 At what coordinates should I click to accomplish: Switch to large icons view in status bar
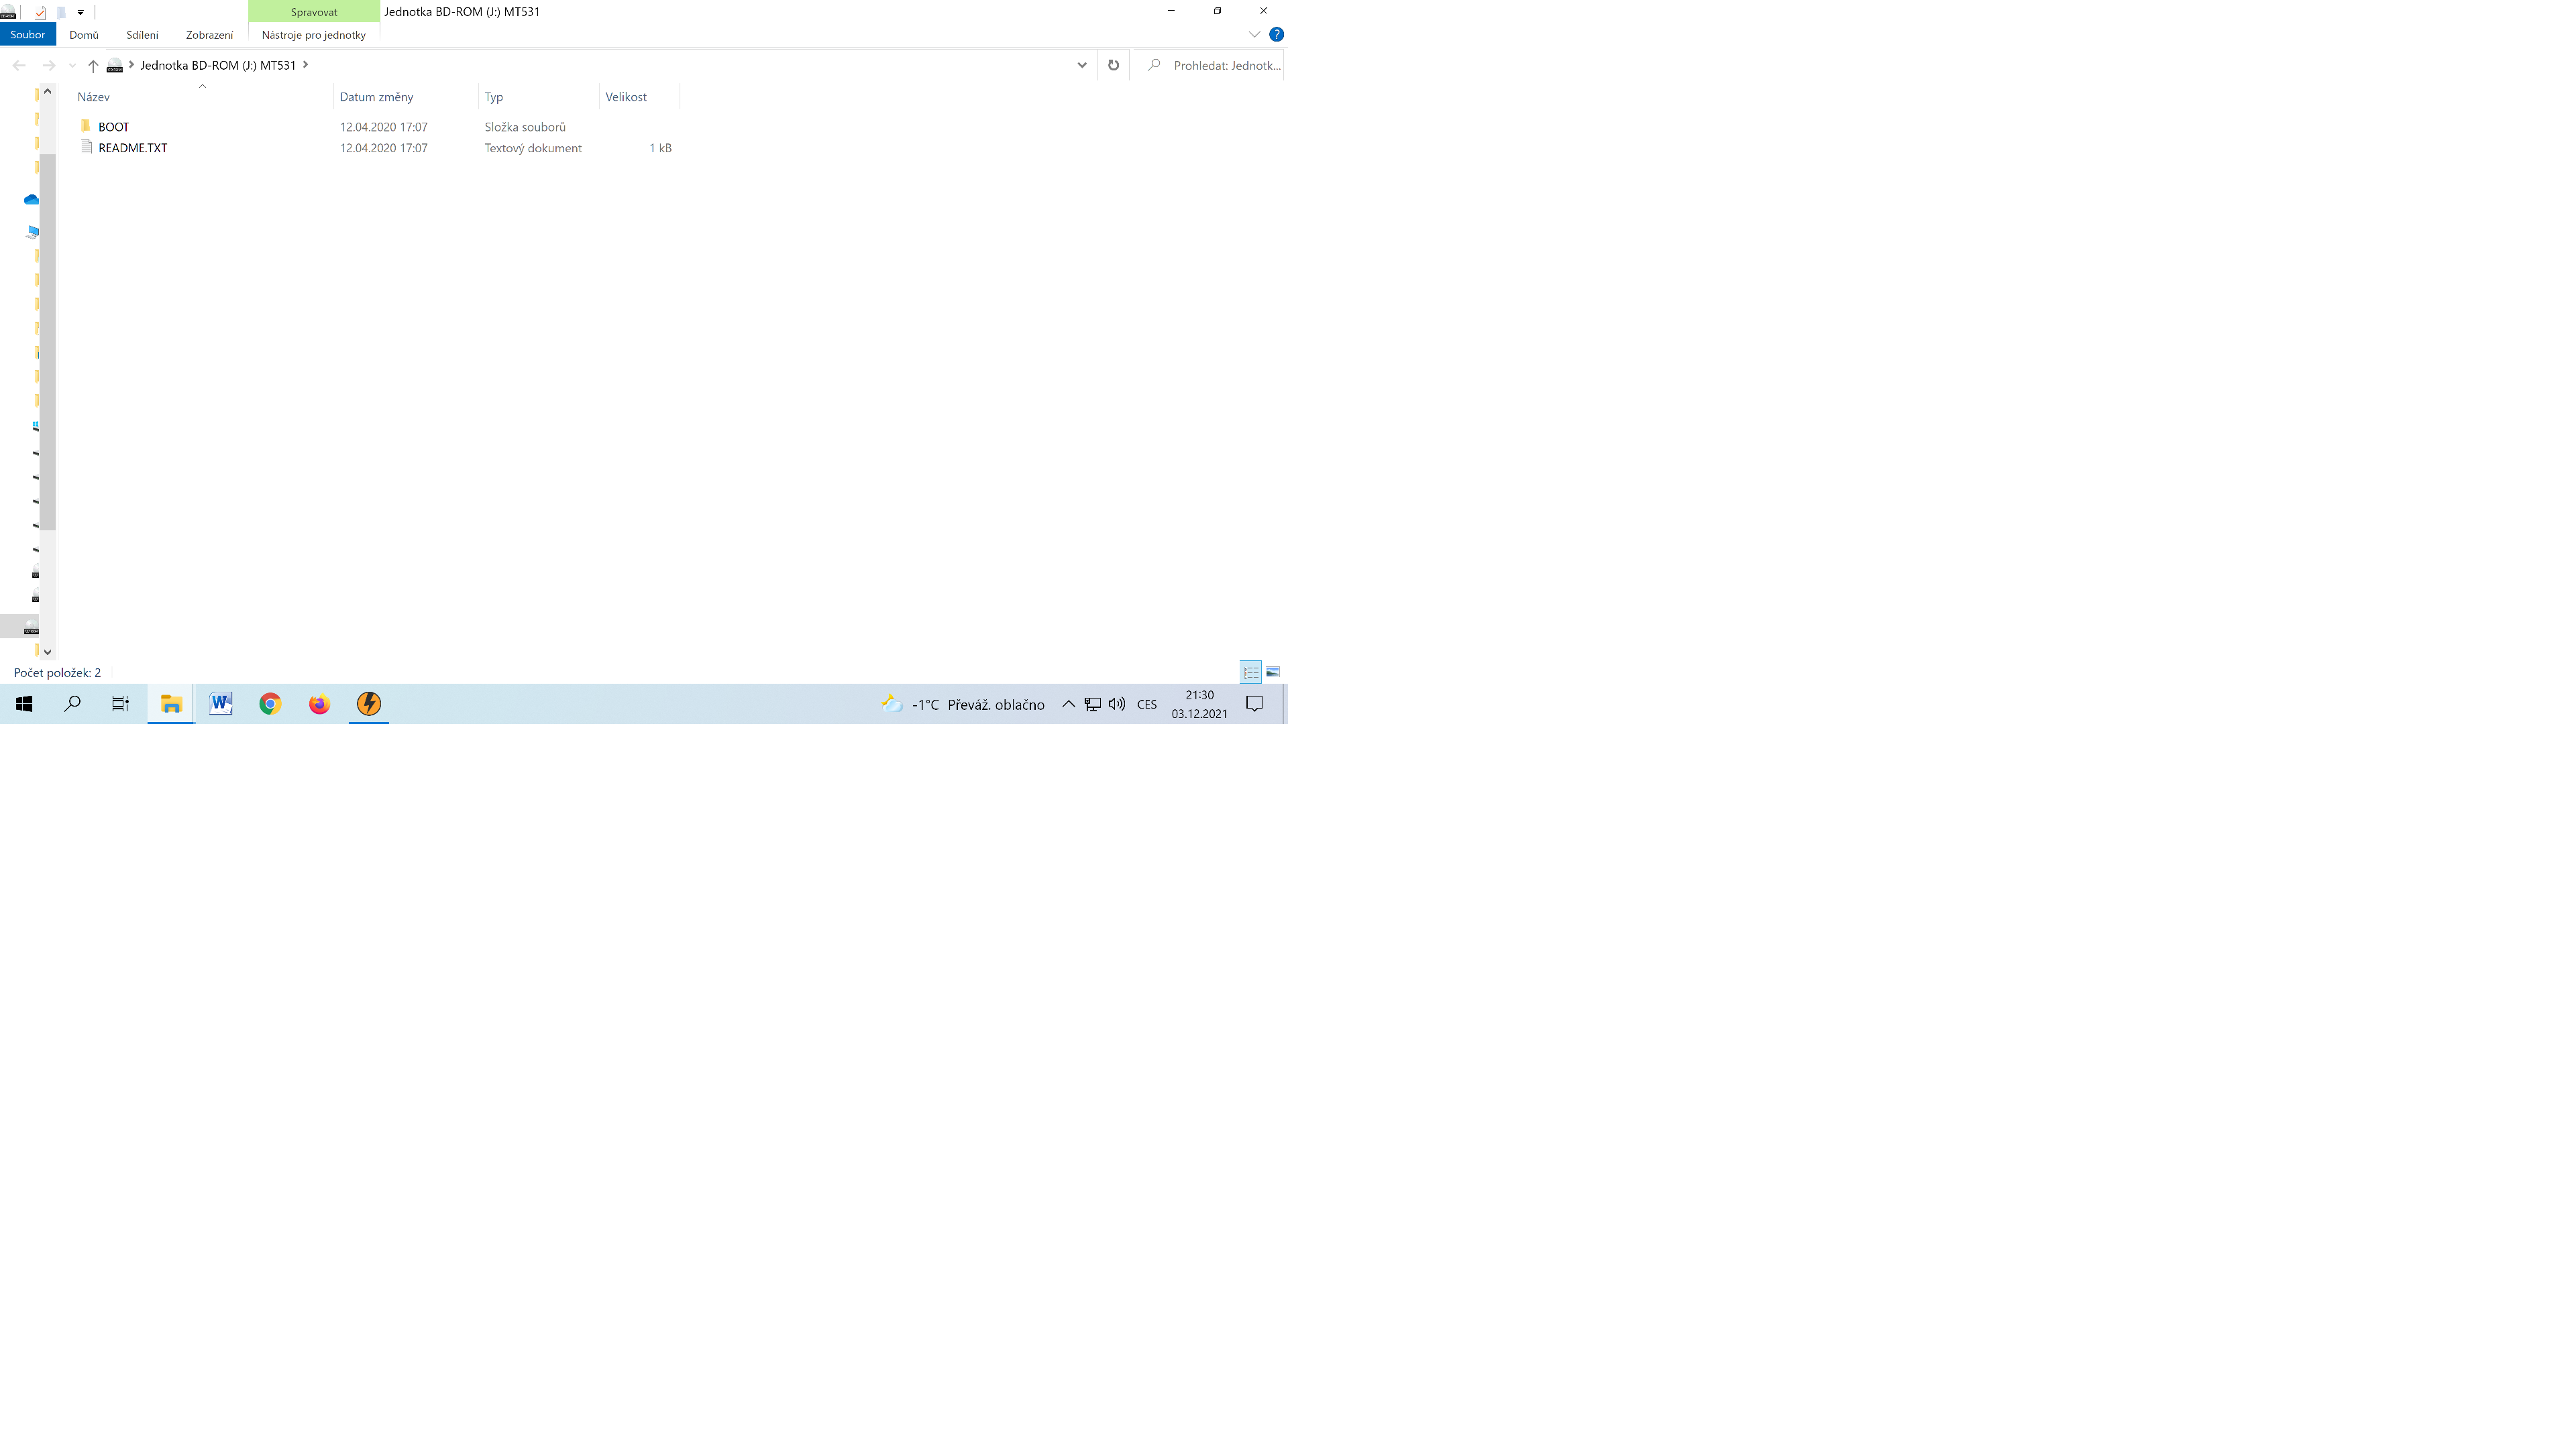[1273, 672]
